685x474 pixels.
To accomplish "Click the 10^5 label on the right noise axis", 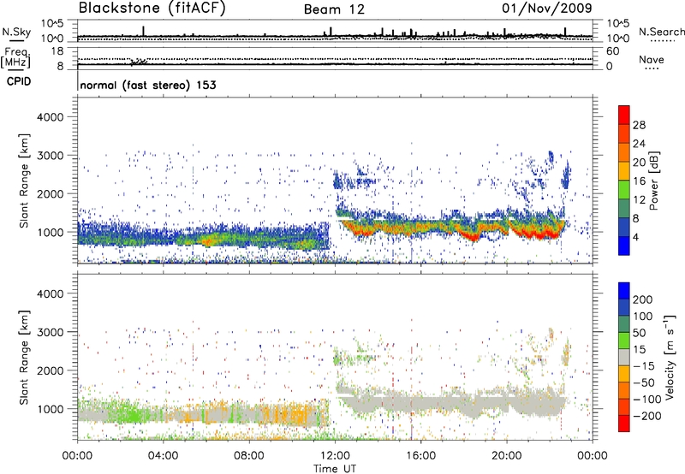I will (618, 24).
